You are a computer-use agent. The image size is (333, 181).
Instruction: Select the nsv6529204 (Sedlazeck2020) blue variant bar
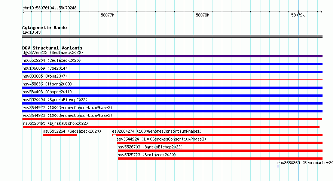tap(172, 64)
